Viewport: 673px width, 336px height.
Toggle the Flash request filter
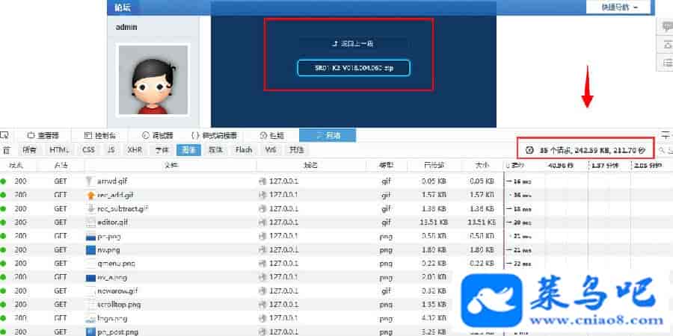243,150
